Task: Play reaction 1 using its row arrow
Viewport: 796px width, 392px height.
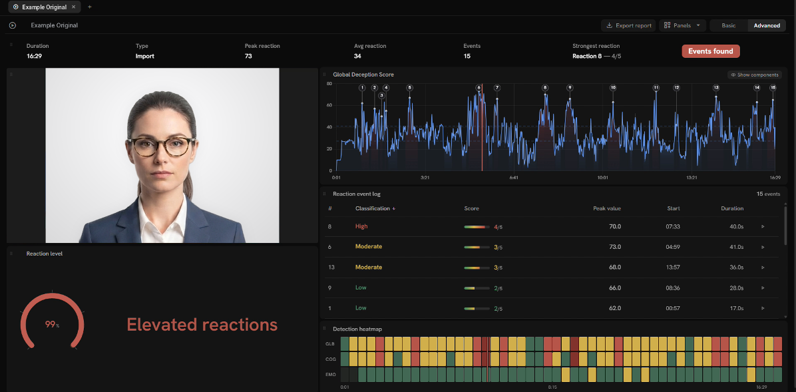Action: tap(763, 308)
